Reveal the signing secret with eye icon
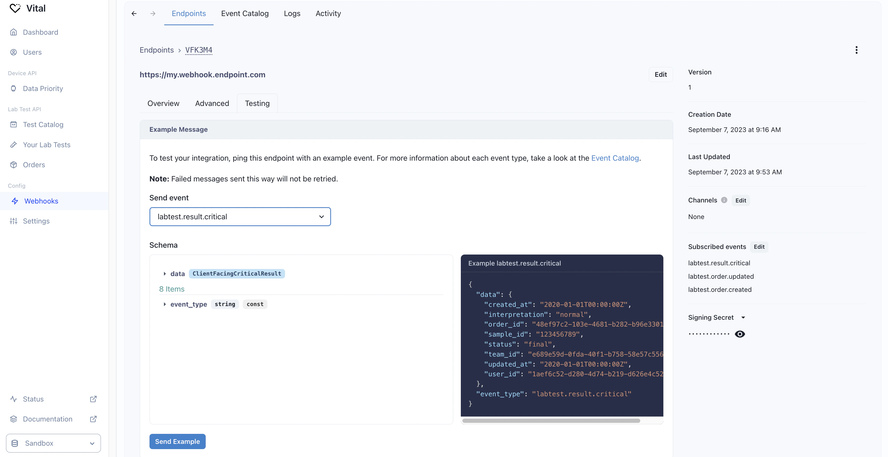Viewport: 888px width, 457px height. (740, 334)
